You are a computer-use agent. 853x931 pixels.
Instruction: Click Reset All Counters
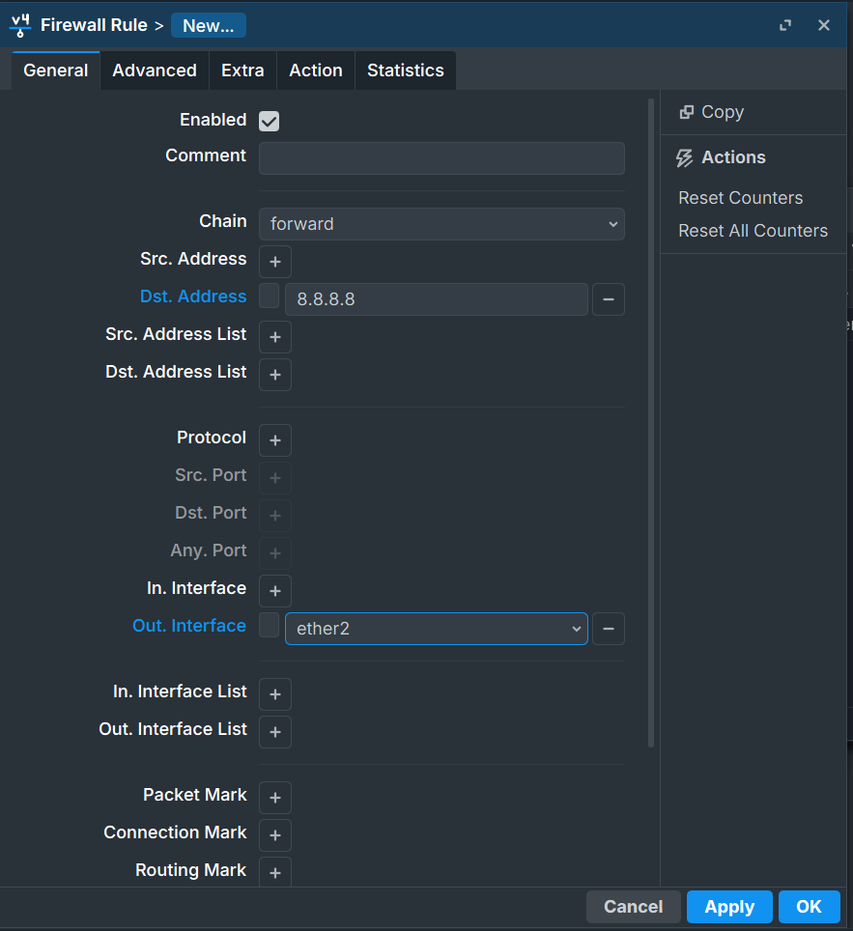[x=753, y=231]
